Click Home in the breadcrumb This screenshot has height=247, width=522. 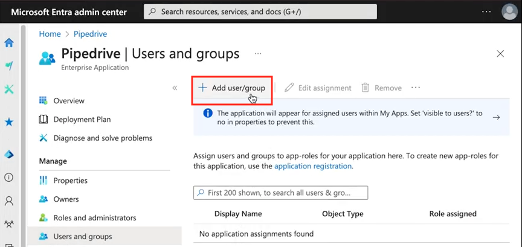point(50,34)
